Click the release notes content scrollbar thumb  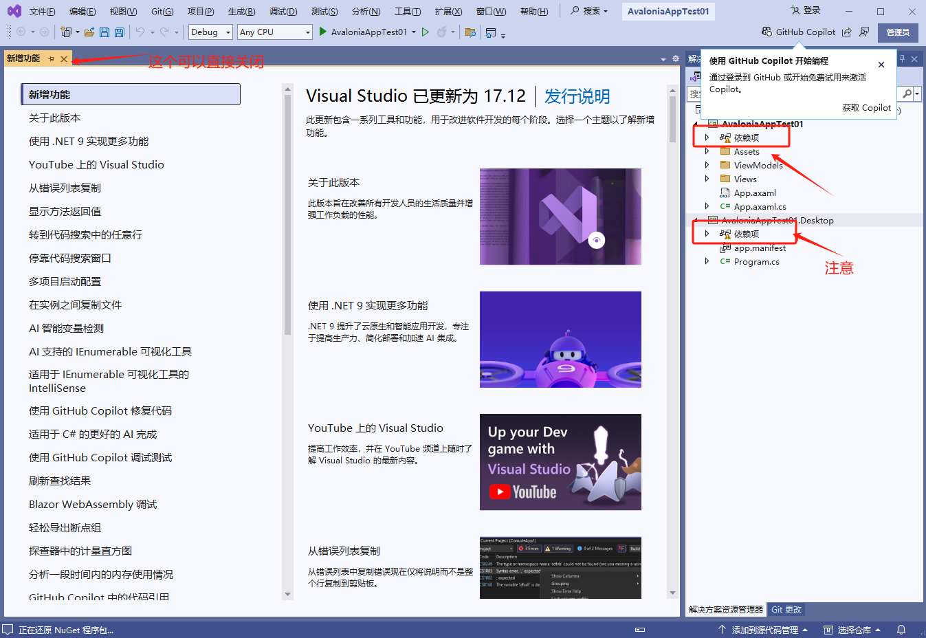(x=672, y=119)
